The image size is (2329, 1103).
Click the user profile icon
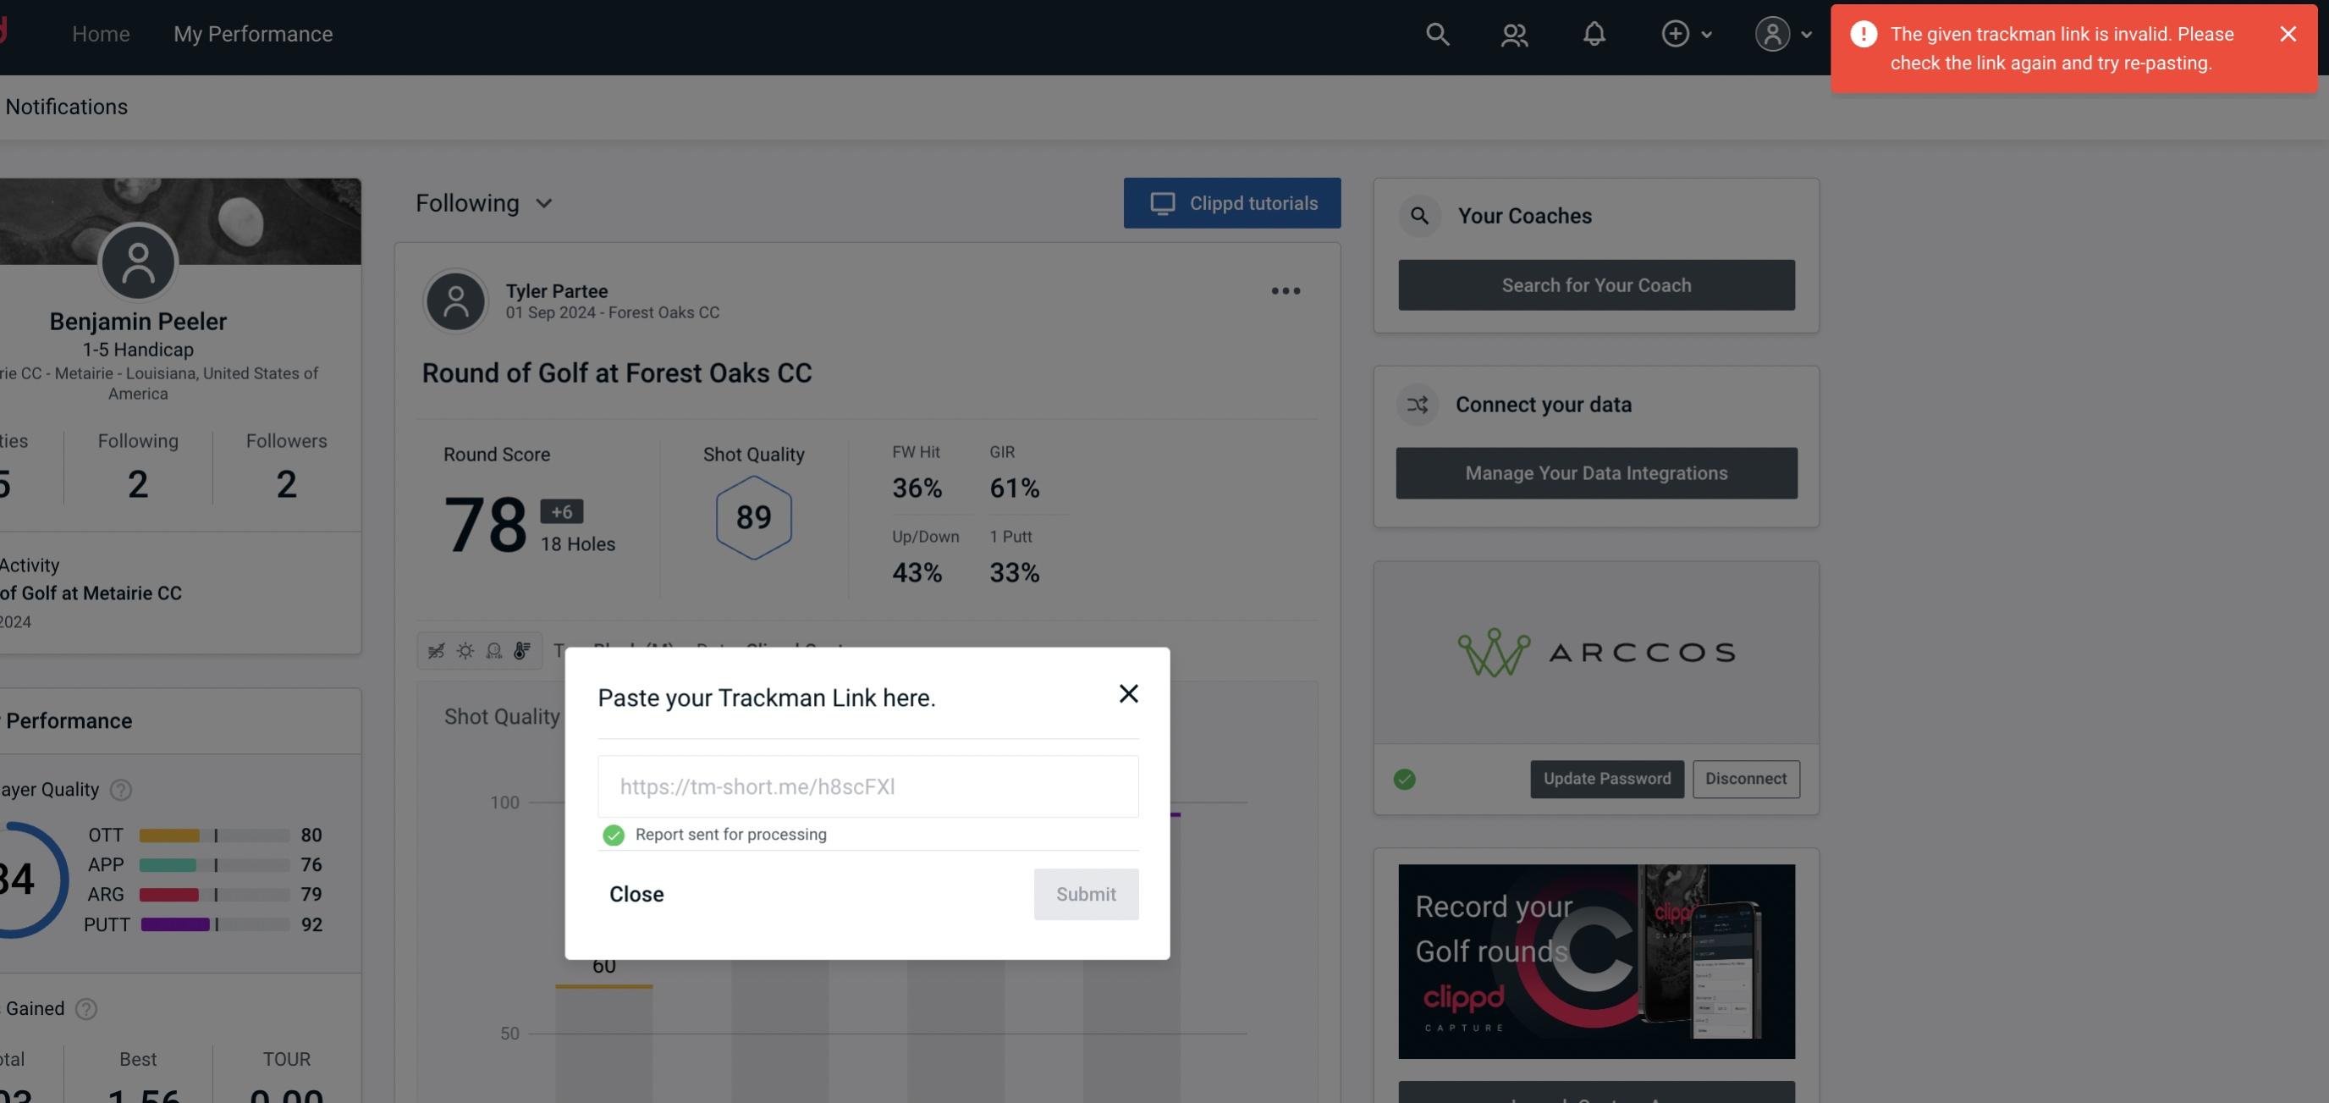pyautogui.click(x=1770, y=33)
